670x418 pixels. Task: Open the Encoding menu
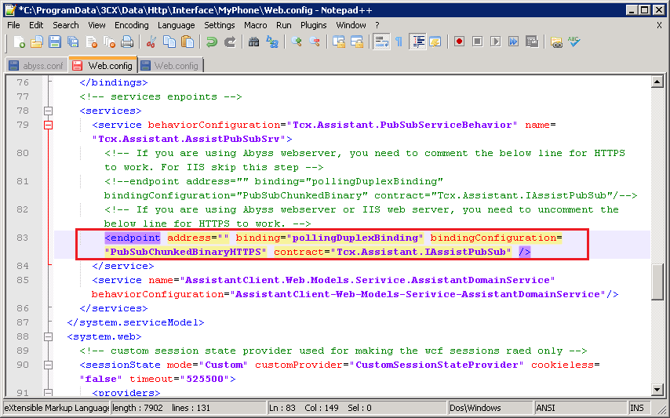coord(131,25)
